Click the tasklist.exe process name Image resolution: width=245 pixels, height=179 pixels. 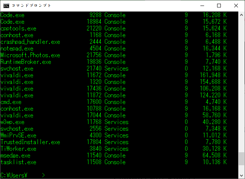tap(18, 162)
